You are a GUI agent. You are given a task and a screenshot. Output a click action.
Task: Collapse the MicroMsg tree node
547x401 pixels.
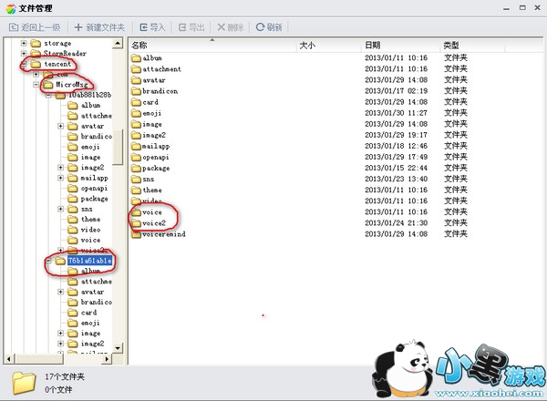[36, 85]
